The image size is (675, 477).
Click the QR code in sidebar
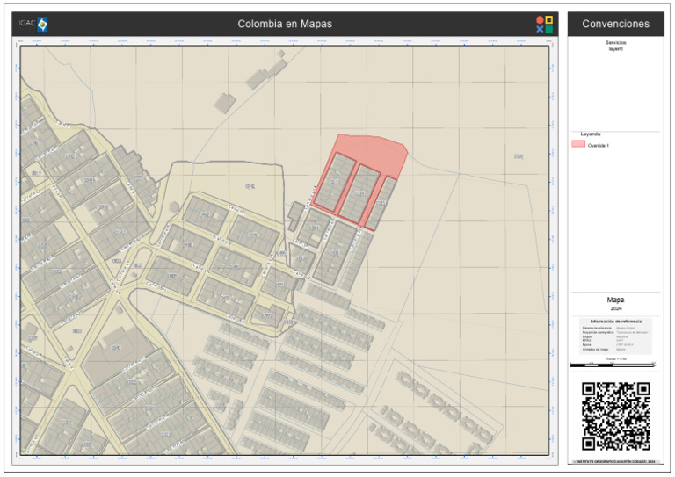coord(615,416)
